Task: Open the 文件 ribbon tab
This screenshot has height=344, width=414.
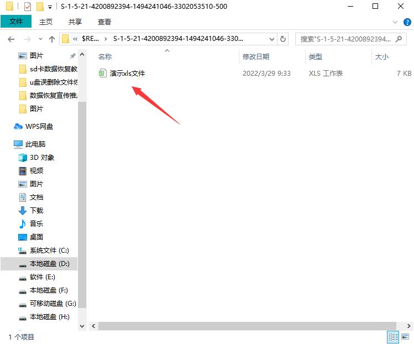Action: pyautogui.click(x=16, y=22)
